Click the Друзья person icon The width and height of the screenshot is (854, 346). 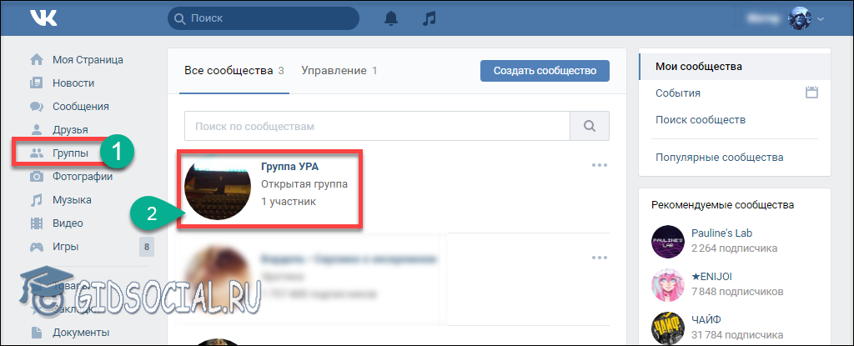[37, 130]
